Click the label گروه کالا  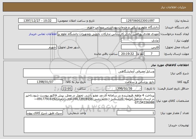coord(183,82)
